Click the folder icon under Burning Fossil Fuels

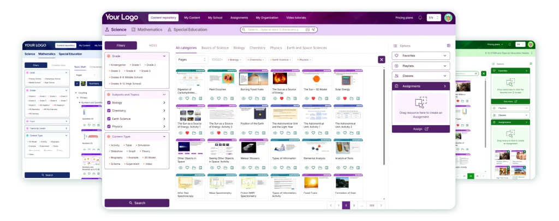(x=256, y=99)
